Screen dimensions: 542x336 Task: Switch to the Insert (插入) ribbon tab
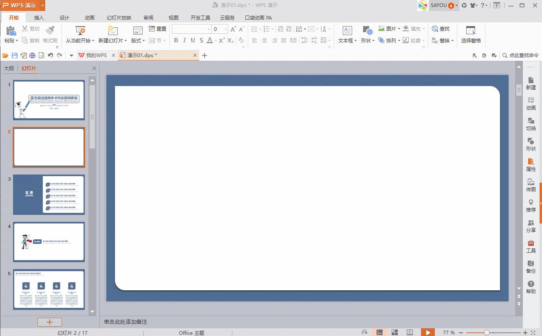point(39,18)
